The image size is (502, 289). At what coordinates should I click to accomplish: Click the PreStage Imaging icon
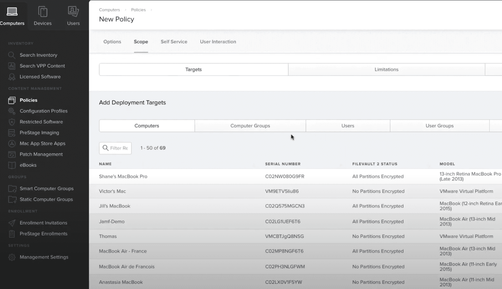(x=12, y=133)
